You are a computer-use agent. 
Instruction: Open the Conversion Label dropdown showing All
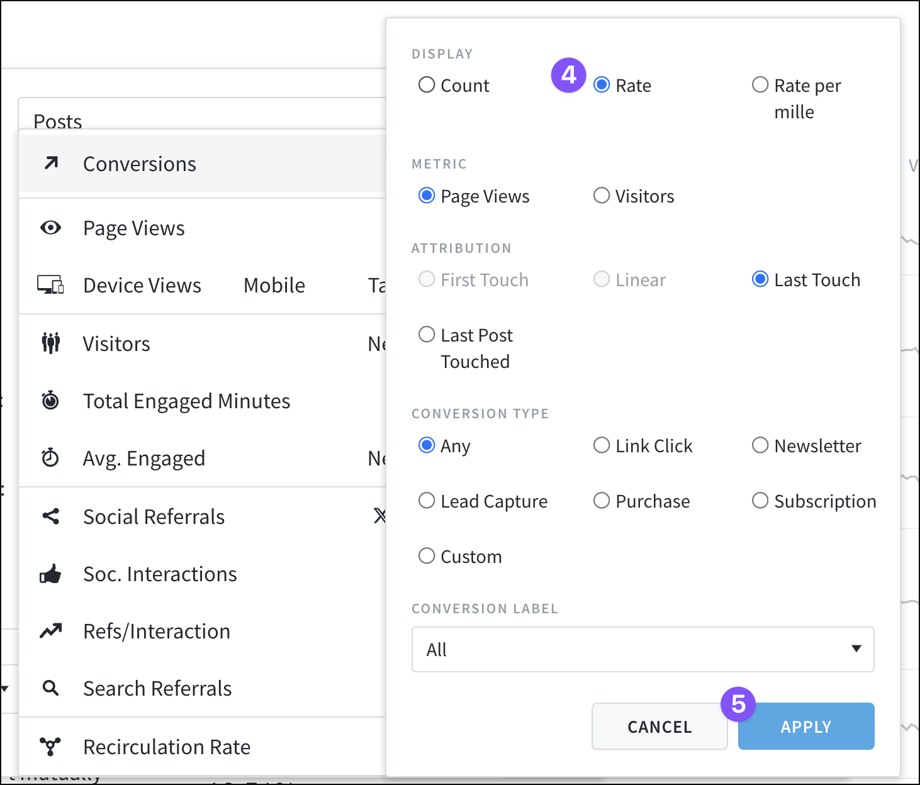coord(642,649)
